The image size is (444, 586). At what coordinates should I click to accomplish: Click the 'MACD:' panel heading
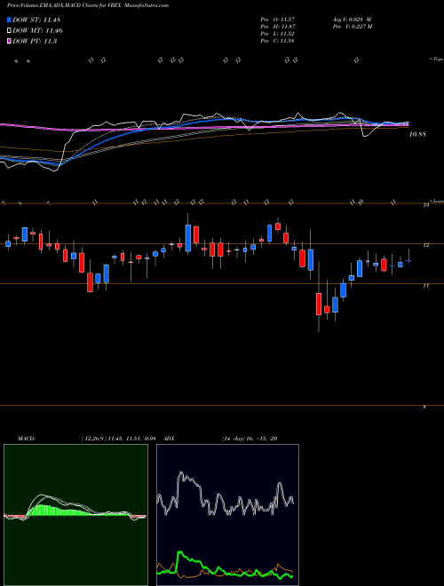click(27, 439)
